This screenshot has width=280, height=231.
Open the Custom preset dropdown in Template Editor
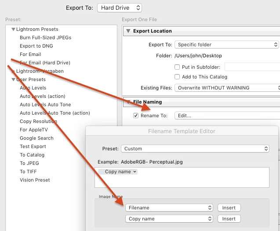coord(195,149)
